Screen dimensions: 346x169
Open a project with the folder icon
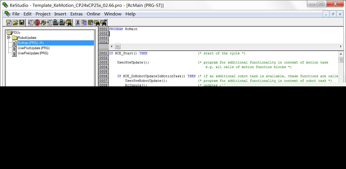click(x=15, y=22)
